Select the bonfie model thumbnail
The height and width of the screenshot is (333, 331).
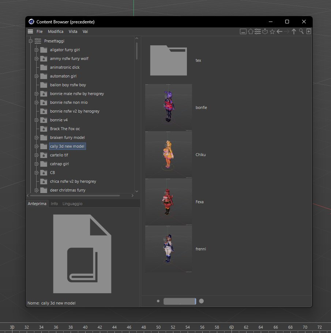pyautogui.click(x=169, y=107)
